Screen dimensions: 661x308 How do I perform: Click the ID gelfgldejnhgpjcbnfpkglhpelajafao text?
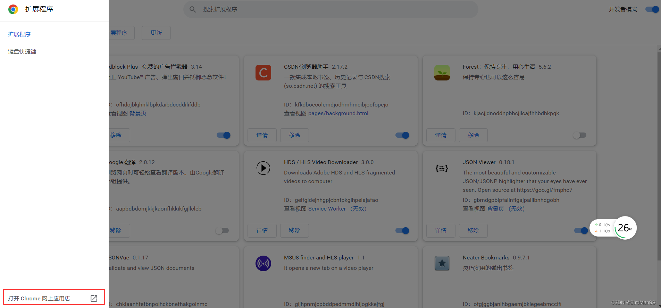331,200
